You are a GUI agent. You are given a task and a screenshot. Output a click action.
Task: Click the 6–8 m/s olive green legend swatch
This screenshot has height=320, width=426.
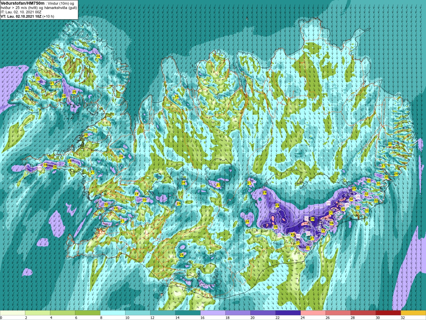(x=88, y=313)
